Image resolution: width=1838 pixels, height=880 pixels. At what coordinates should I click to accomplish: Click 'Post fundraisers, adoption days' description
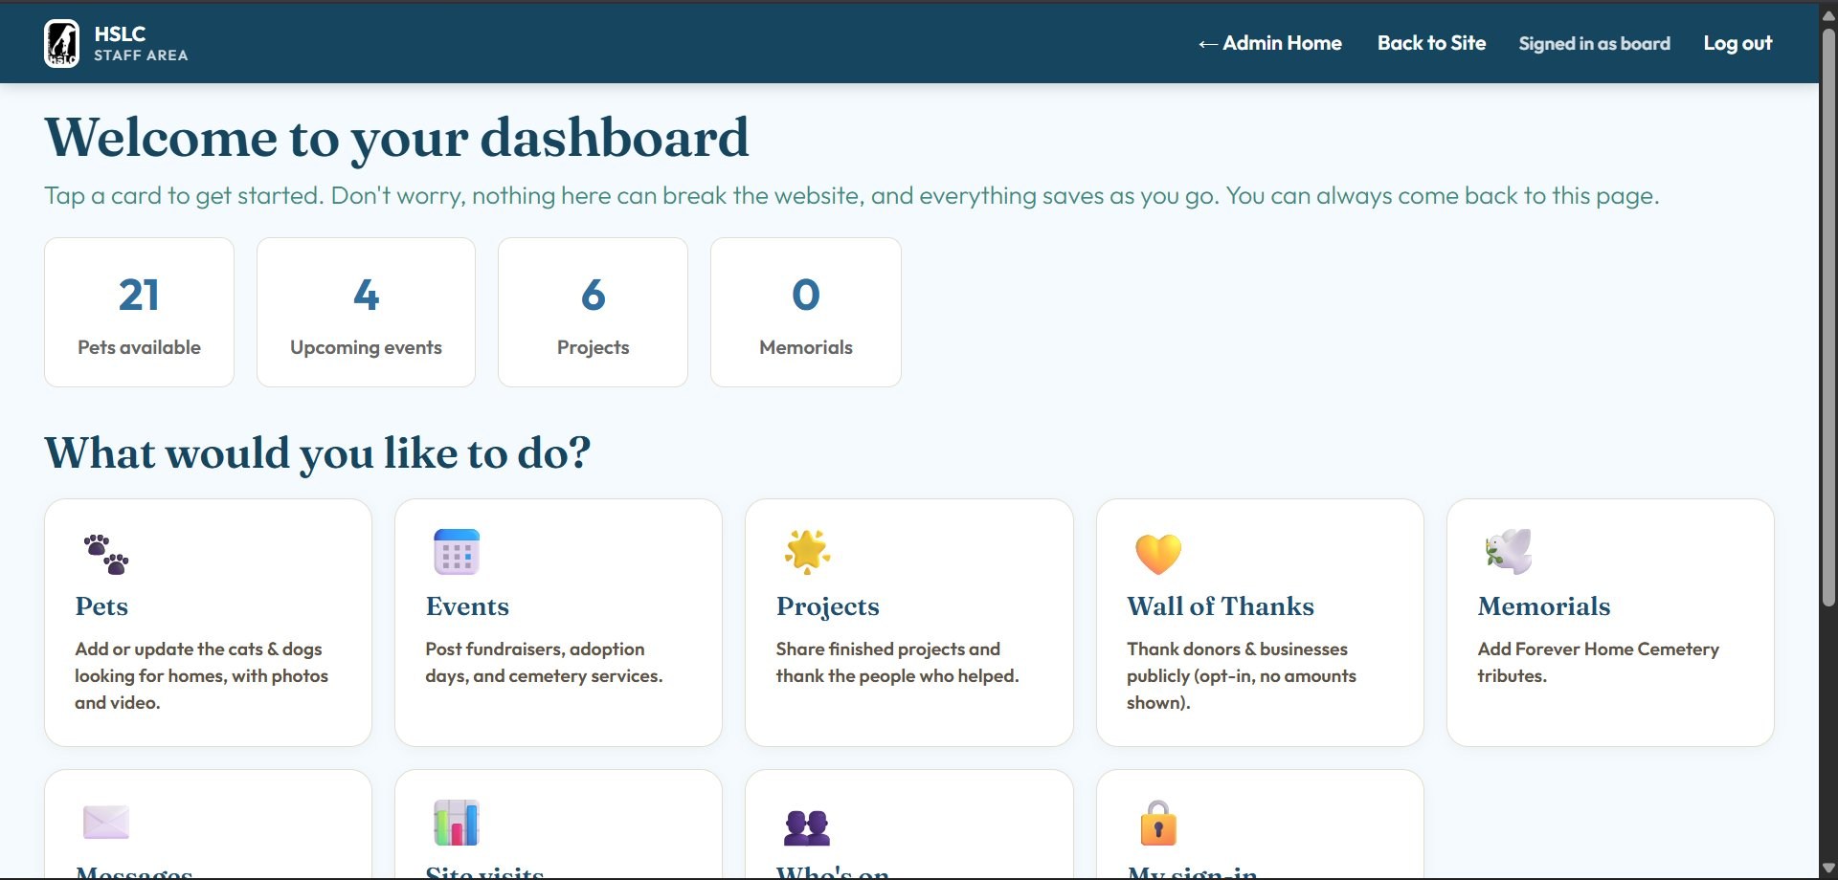click(x=544, y=662)
